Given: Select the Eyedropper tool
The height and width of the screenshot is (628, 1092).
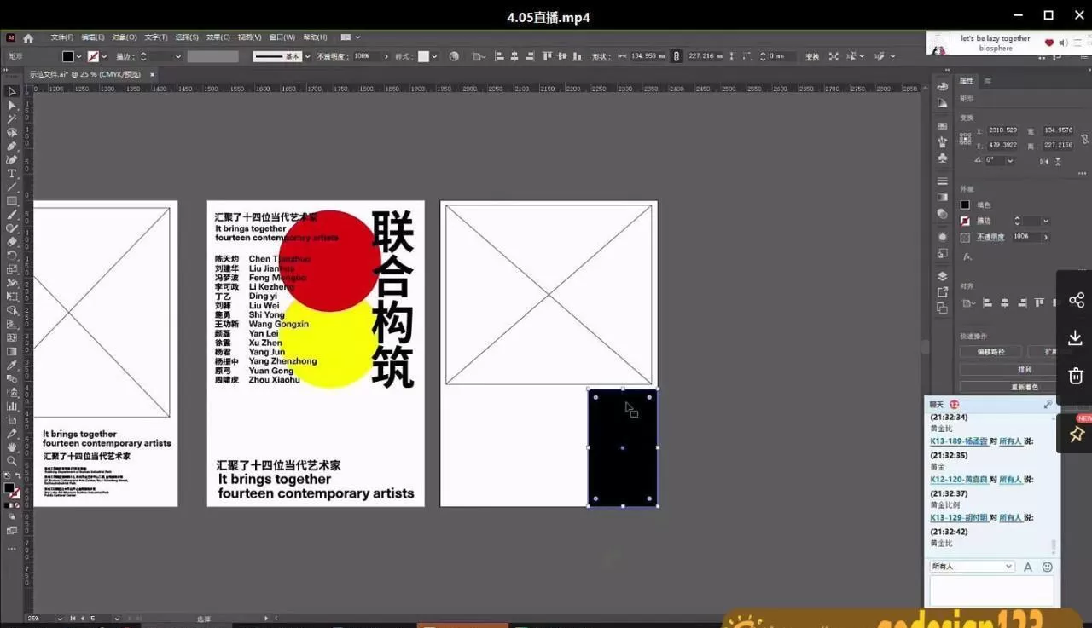Looking at the screenshot, I should [x=12, y=366].
